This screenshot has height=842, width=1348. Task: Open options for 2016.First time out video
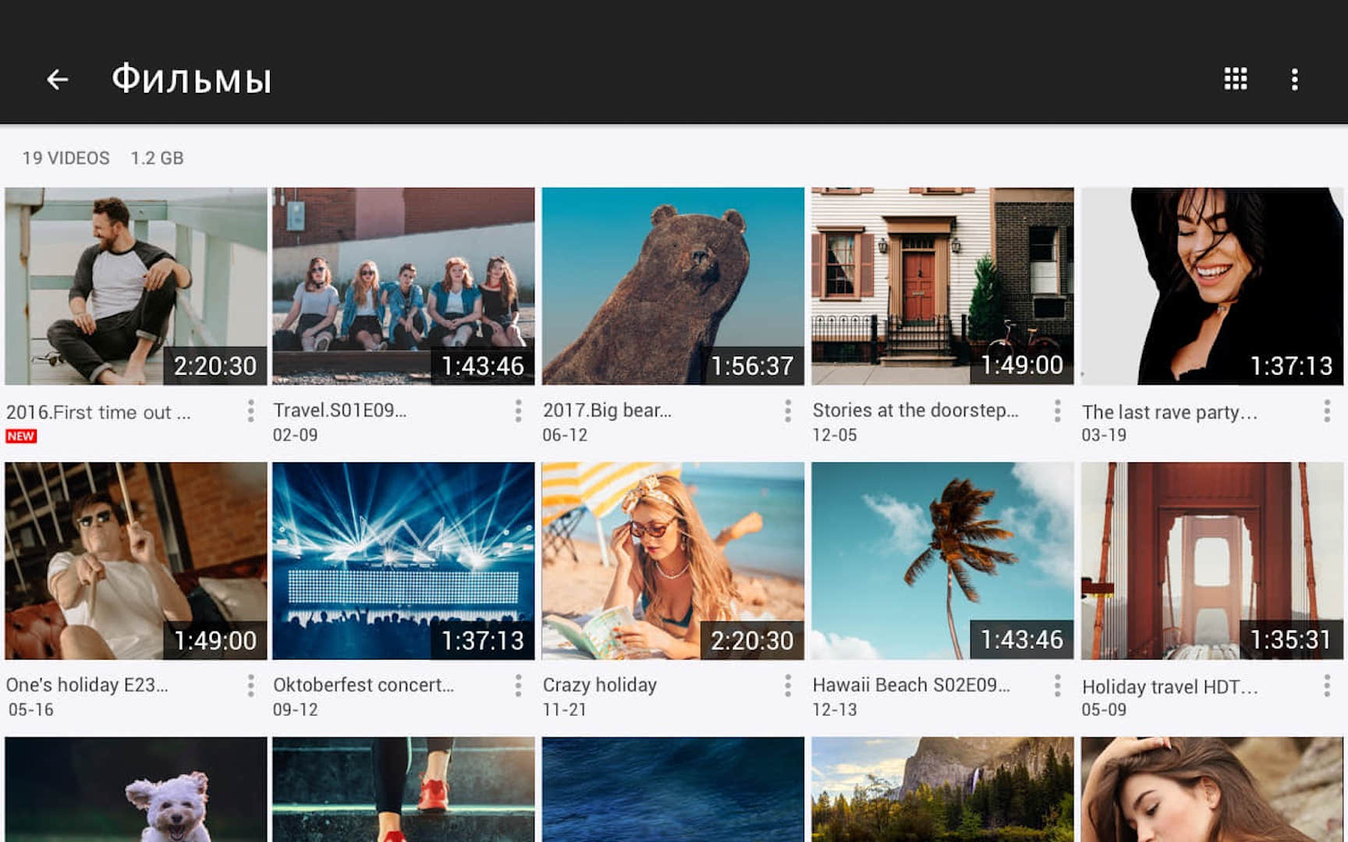[x=250, y=411]
